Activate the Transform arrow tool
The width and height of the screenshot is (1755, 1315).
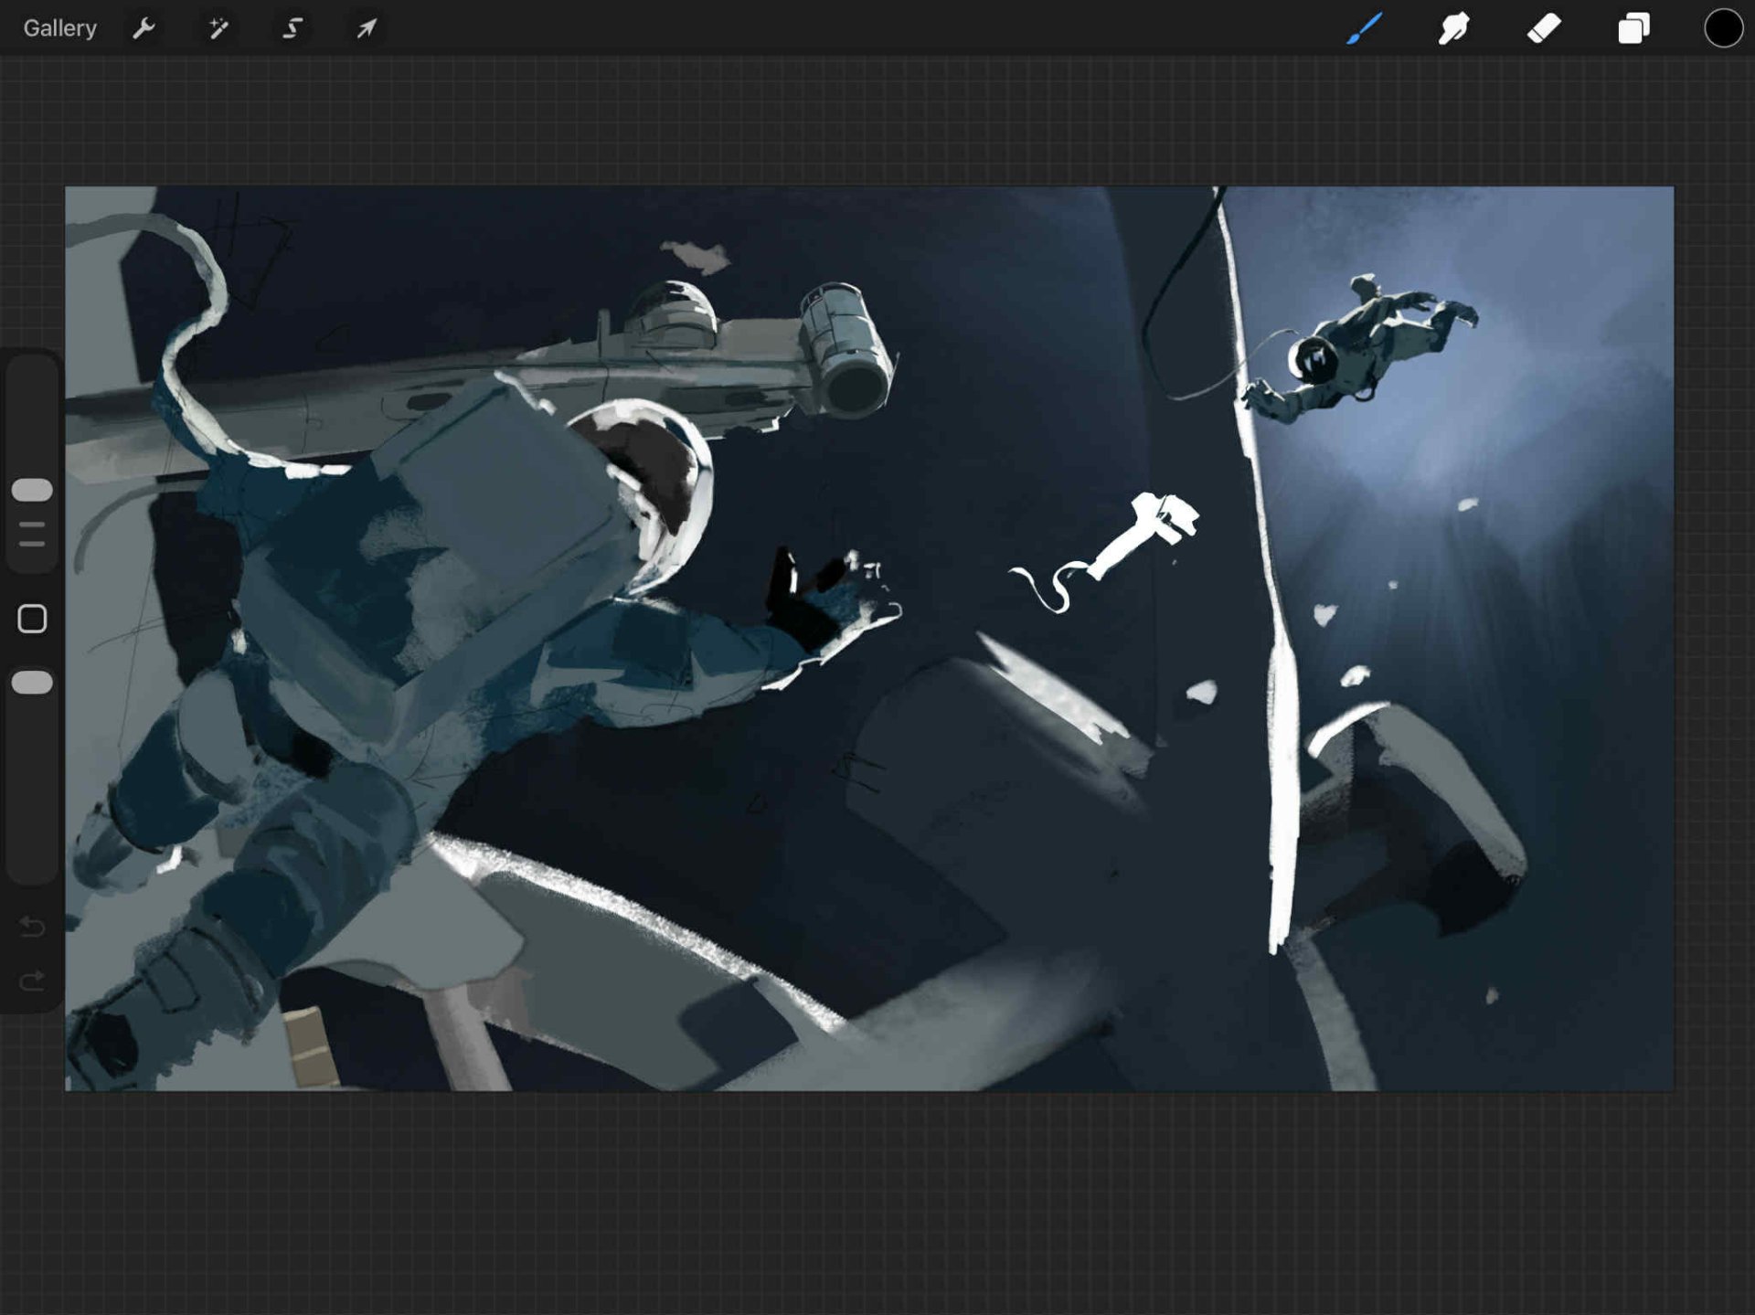367,28
